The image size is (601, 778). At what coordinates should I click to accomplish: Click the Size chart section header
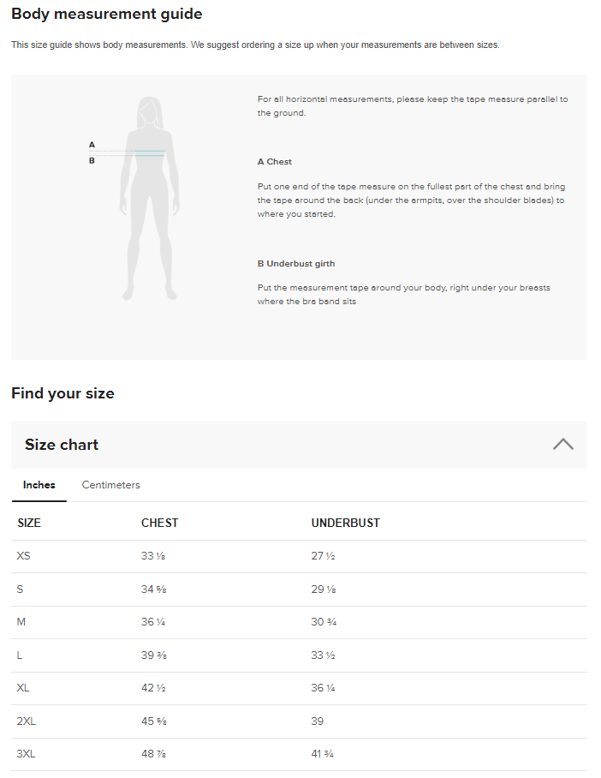(62, 445)
